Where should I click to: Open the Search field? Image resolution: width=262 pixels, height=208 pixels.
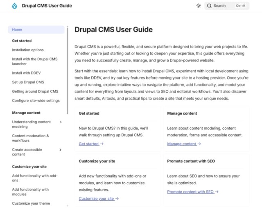coord(227,6)
